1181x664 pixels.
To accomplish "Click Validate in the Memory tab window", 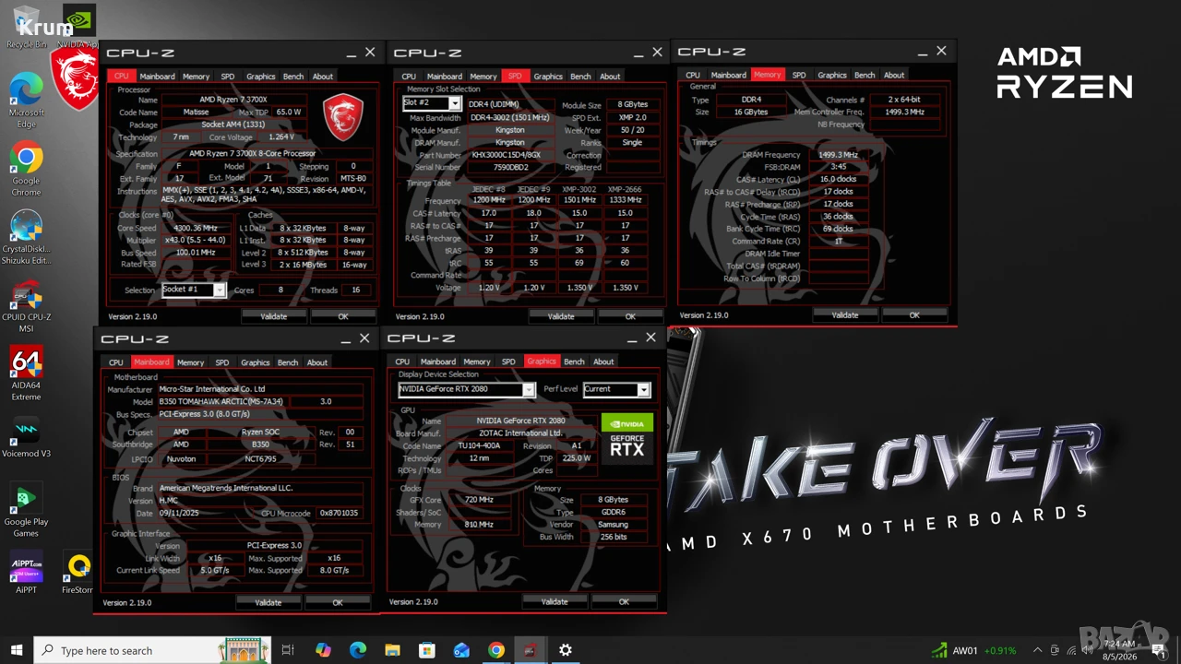I will [x=845, y=315].
